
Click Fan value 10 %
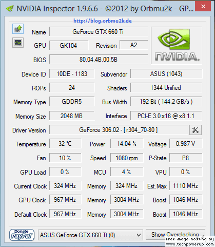(65, 158)
